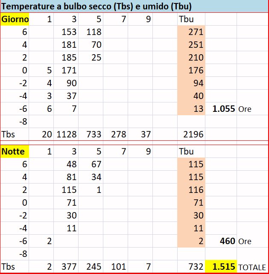Select the yellow total cell showing 1.515
This screenshot has height=274, width=269.
click(x=221, y=267)
